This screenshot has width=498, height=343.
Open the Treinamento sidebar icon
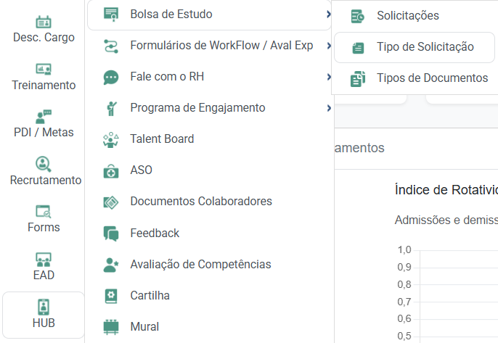tap(44, 70)
